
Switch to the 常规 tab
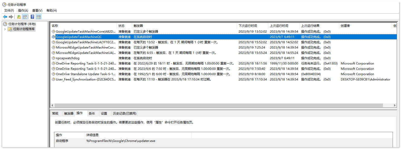point(55,114)
